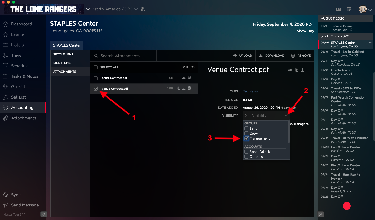The width and height of the screenshot is (375, 220).
Task: Select Travel - SFO to DFW day
Action: [346, 90]
